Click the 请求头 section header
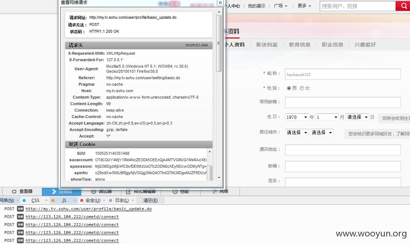The height and width of the screenshot is (244, 410). click(x=139, y=45)
